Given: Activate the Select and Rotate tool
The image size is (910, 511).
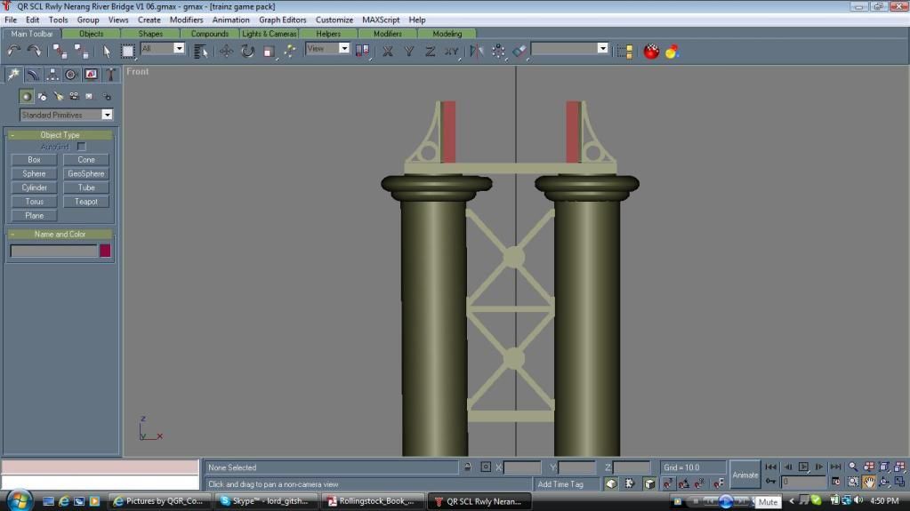Looking at the screenshot, I should tap(248, 51).
